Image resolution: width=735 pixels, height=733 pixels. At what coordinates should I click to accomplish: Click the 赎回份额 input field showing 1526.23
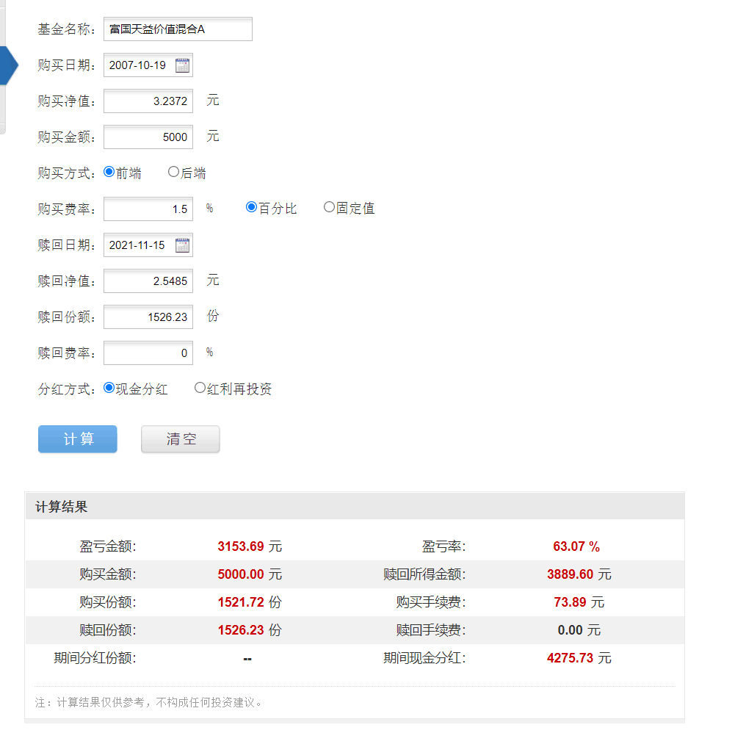(x=148, y=317)
